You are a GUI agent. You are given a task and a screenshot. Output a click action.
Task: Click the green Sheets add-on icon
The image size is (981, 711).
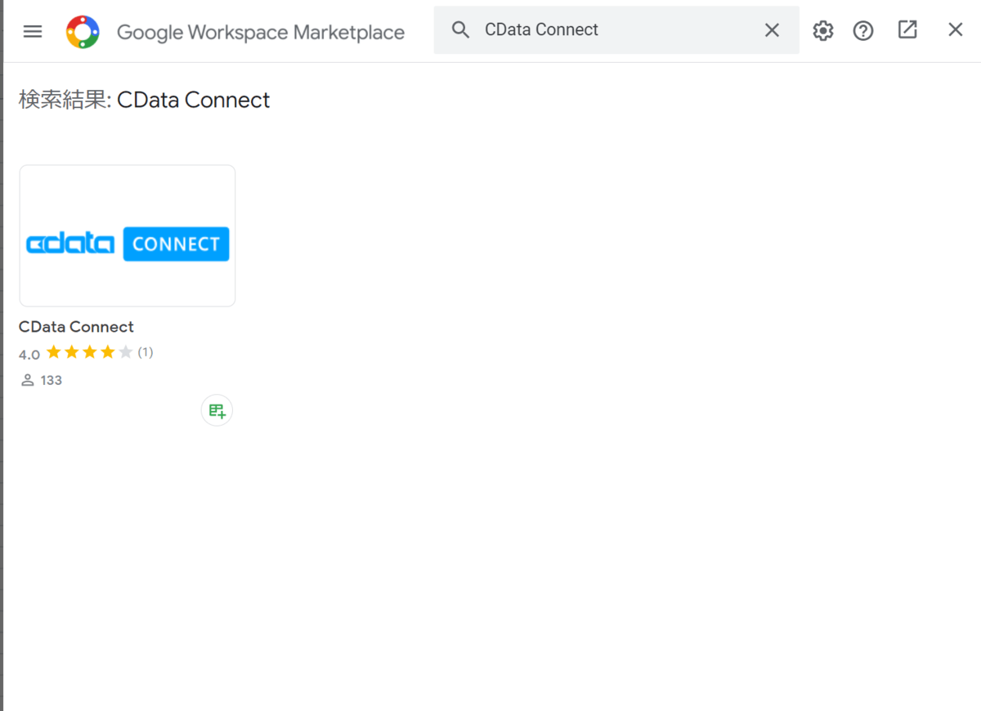(217, 410)
